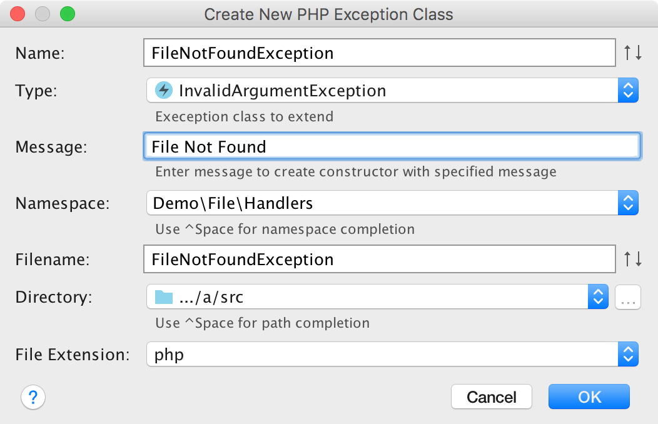Click the sort arrows beside Name field
Screen dimensions: 658x424
click(x=633, y=53)
